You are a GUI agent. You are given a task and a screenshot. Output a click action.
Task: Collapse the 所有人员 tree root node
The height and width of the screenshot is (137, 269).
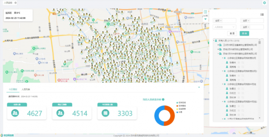click(x=214, y=40)
